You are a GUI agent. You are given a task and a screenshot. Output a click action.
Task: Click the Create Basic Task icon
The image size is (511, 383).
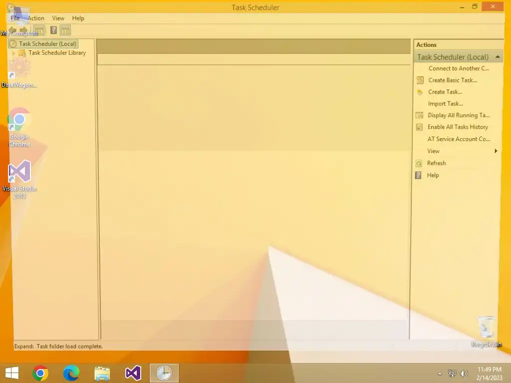420,80
